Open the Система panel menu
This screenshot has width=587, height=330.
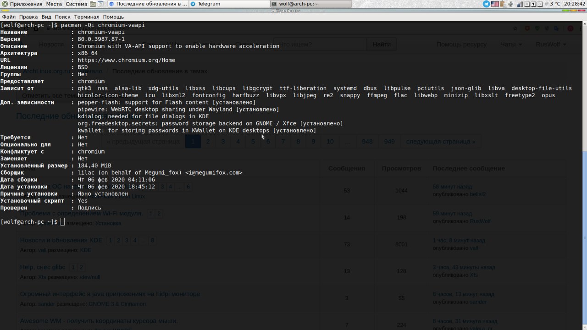click(76, 4)
